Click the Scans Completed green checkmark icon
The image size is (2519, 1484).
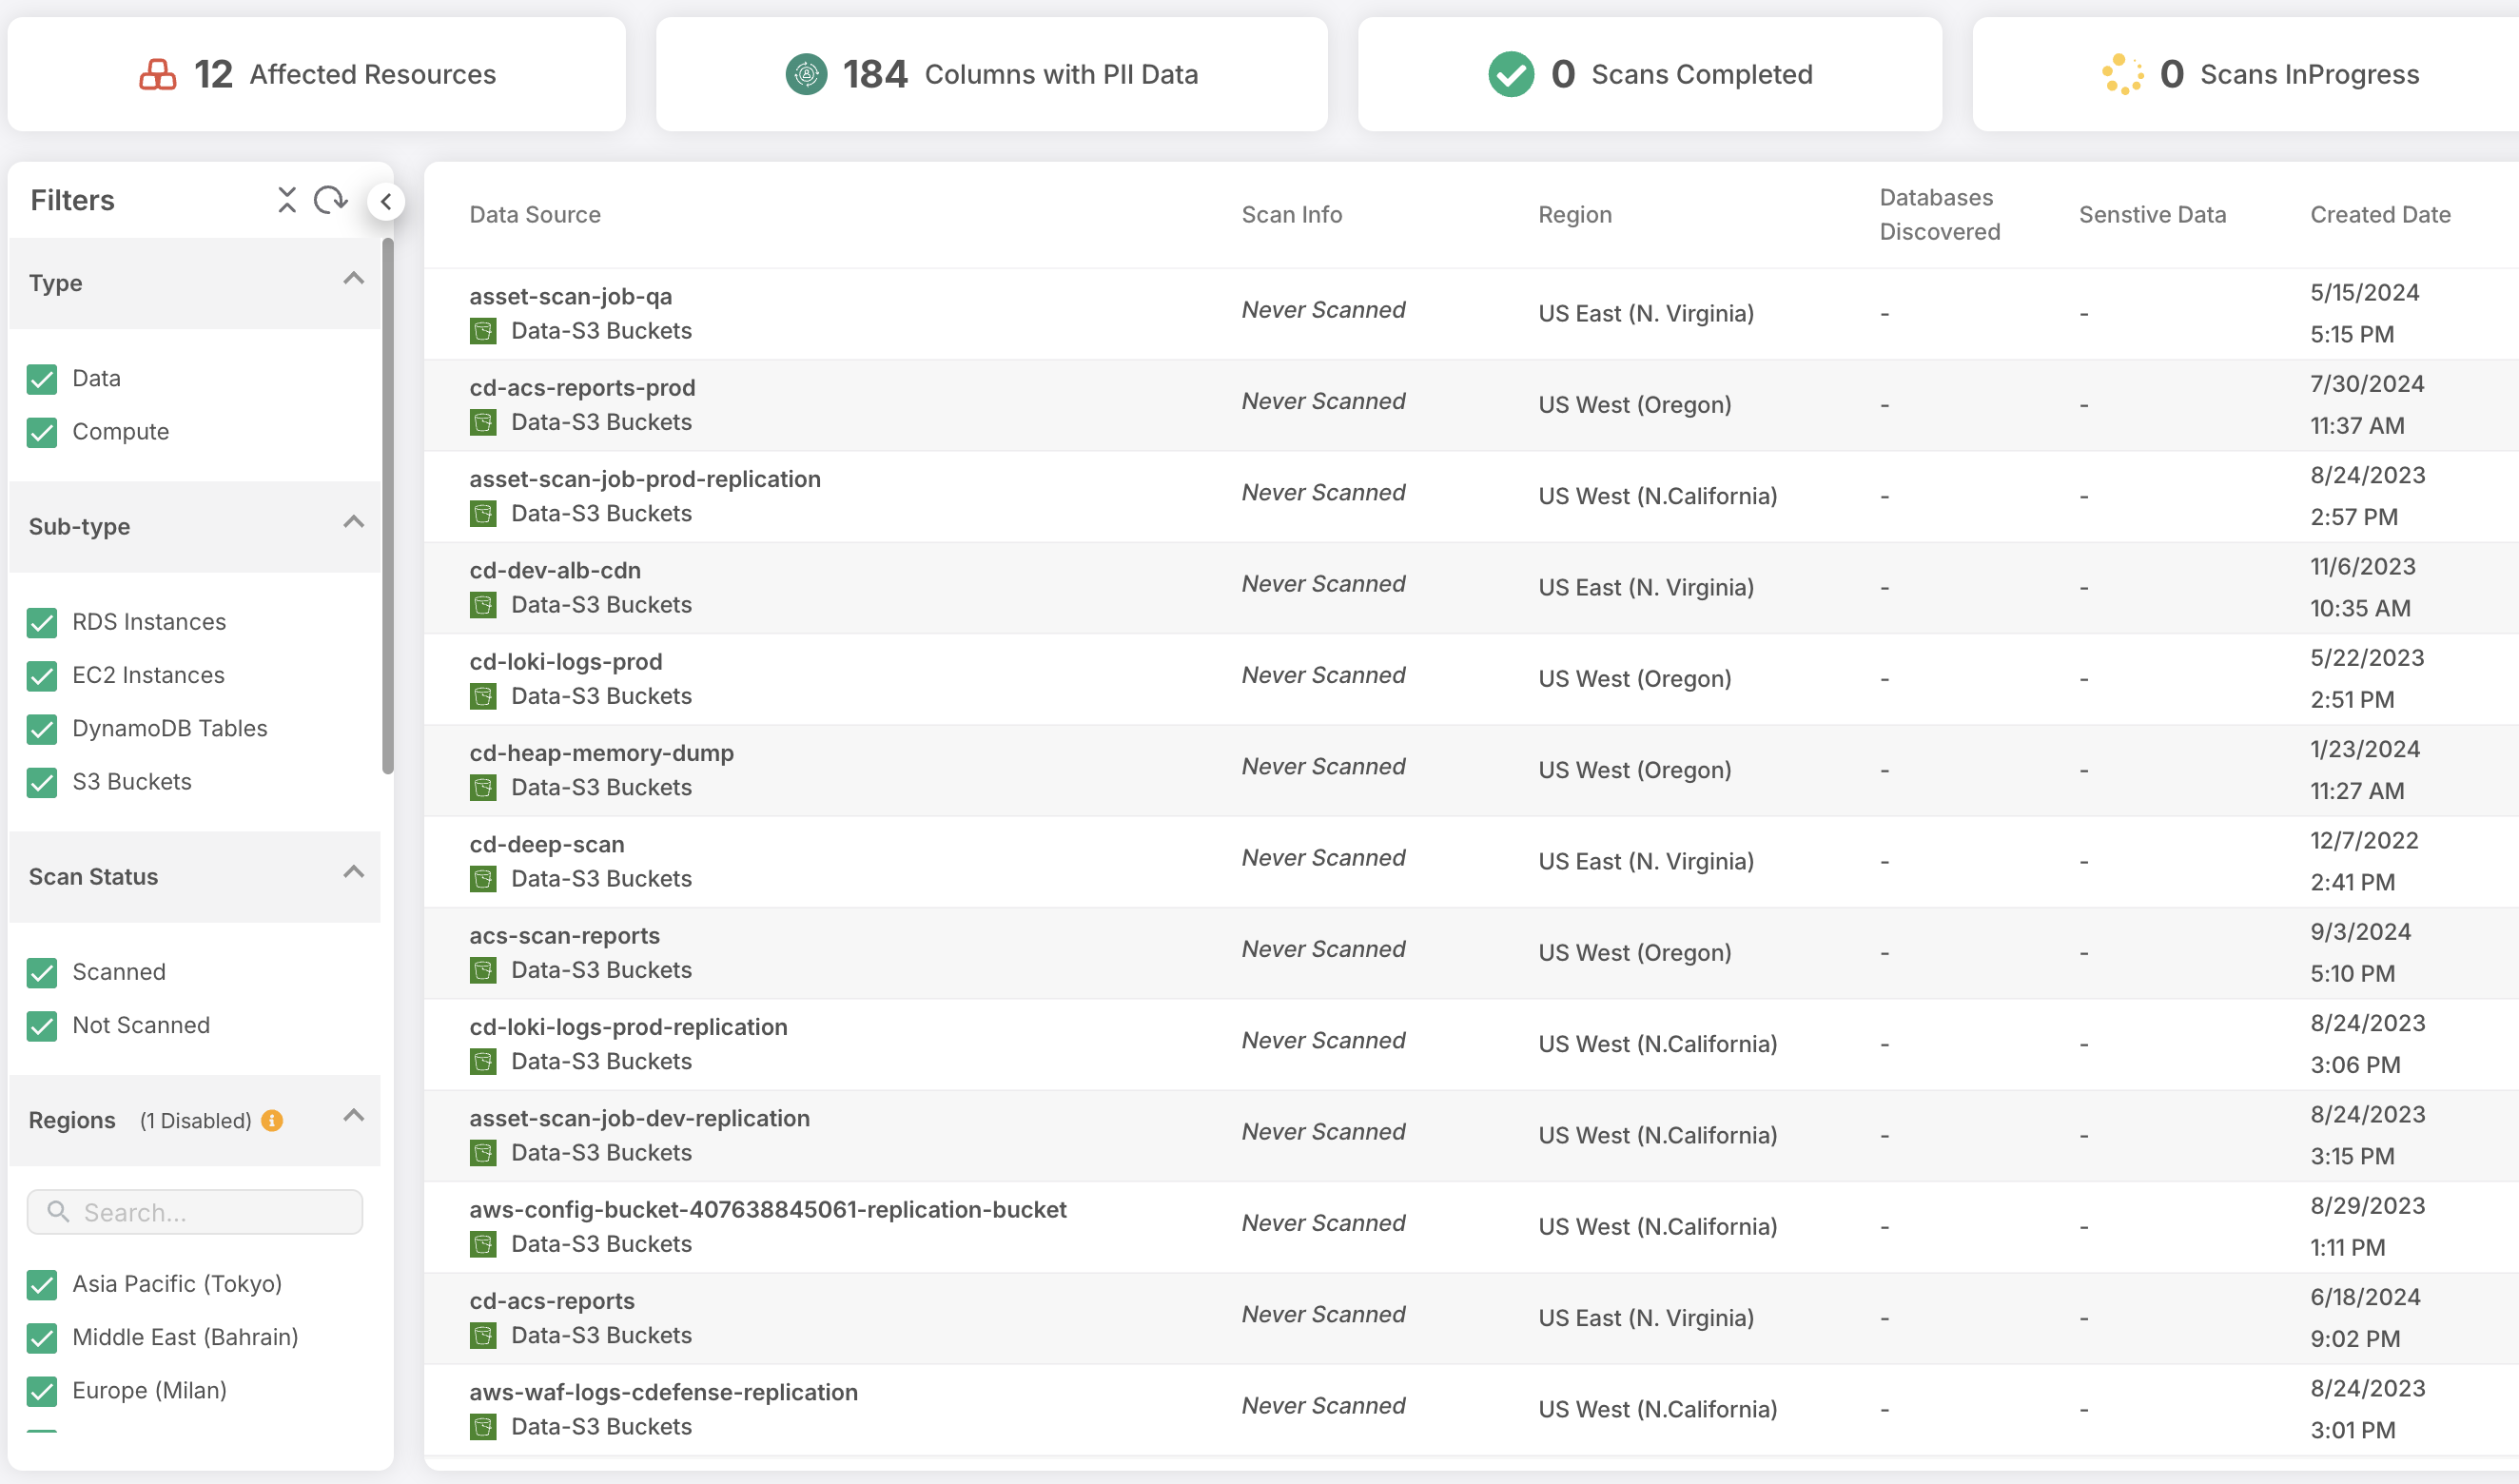click(x=1510, y=74)
